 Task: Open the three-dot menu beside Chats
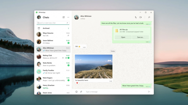68,17
